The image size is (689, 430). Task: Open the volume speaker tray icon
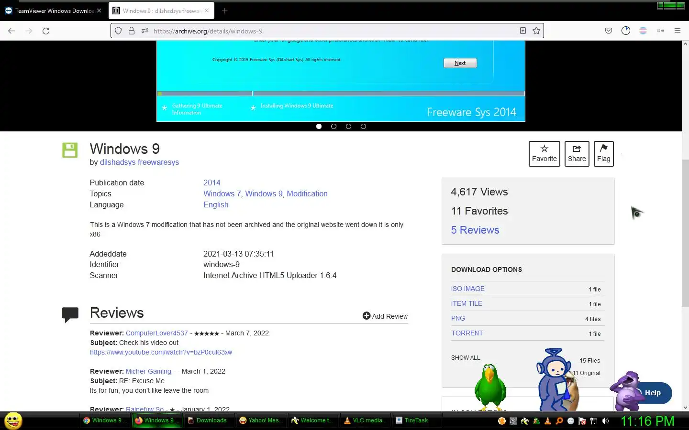tap(605, 421)
